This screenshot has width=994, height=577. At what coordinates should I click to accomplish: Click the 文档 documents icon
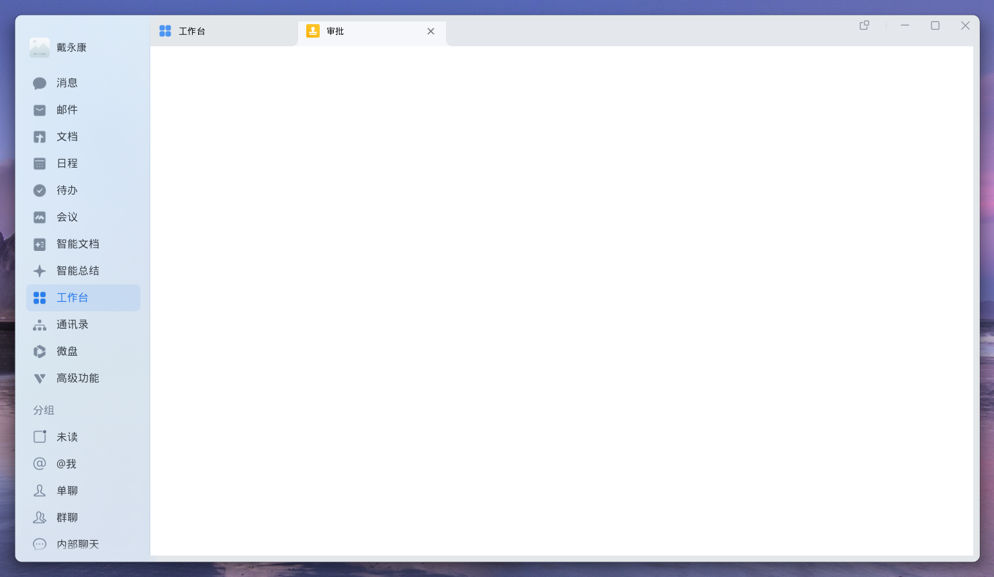40,137
